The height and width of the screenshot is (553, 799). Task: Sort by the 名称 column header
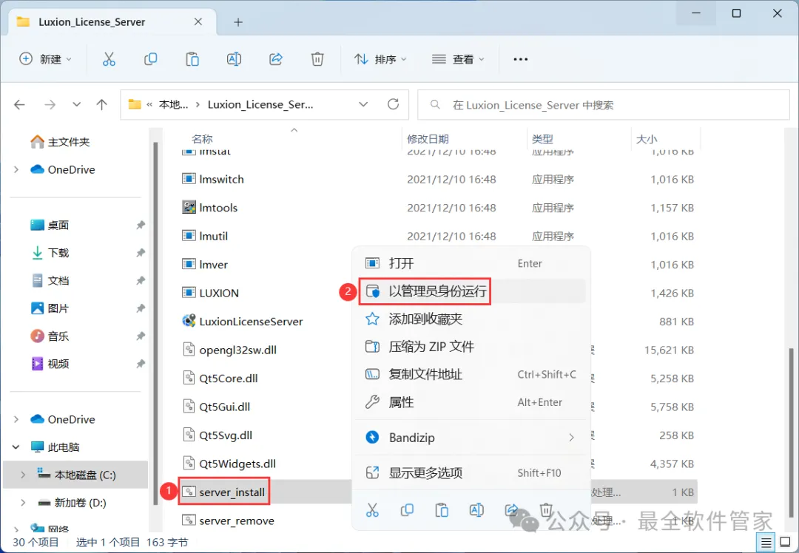pos(202,139)
